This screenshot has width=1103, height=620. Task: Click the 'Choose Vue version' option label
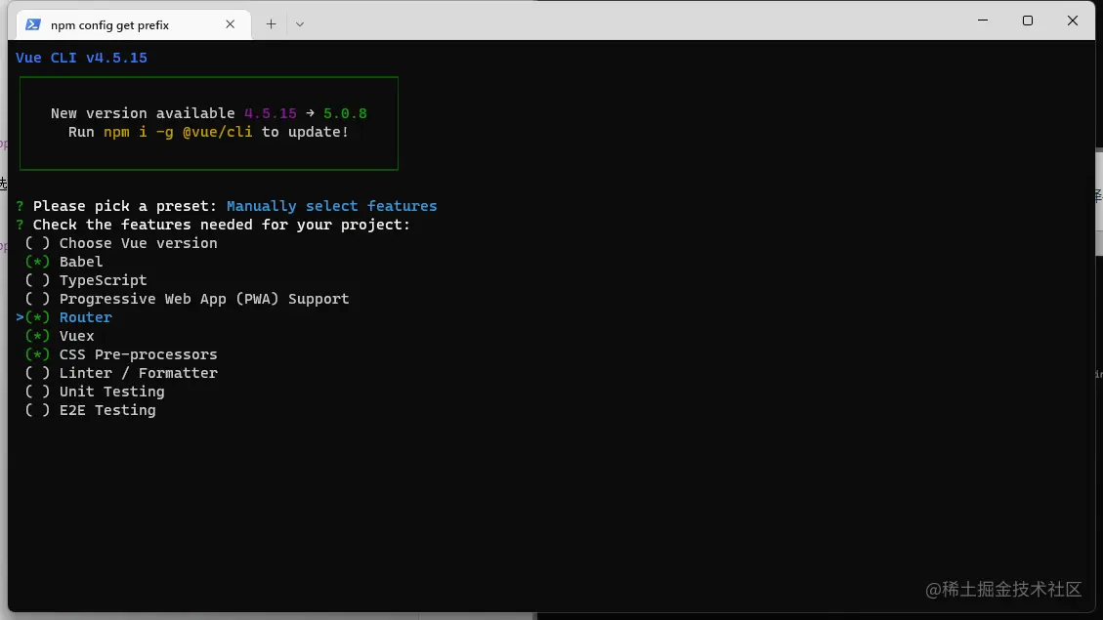[x=139, y=243]
